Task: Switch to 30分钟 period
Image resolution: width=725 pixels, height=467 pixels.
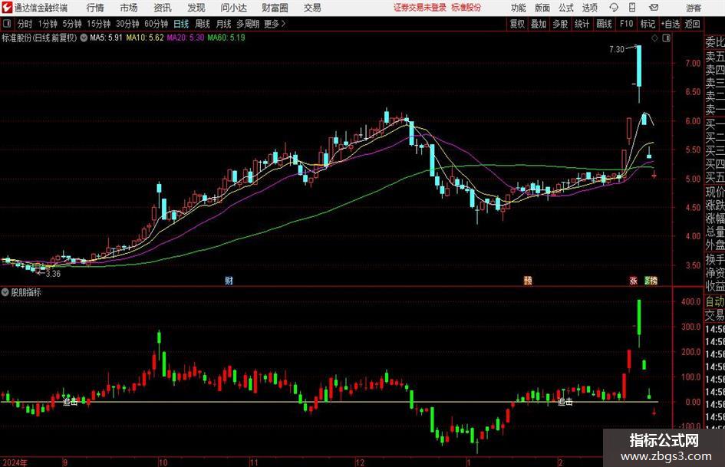Action: (x=127, y=24)
